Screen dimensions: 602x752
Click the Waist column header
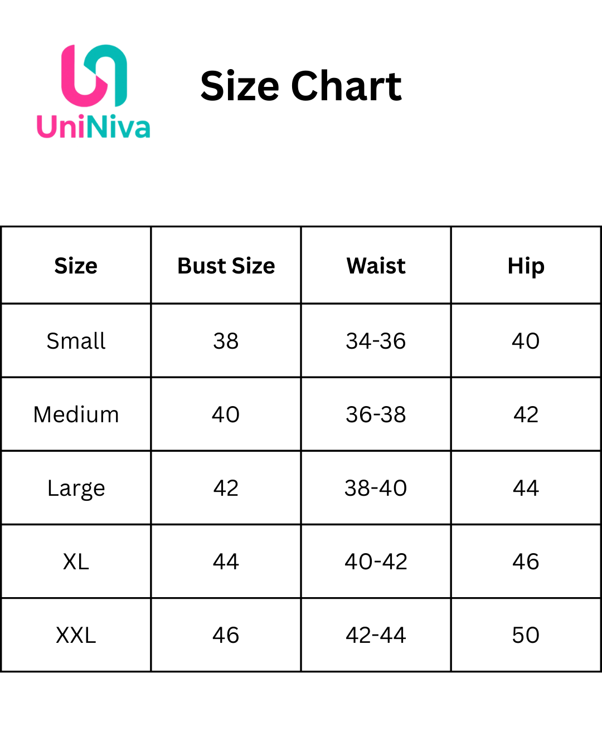[x=376, y=266]
